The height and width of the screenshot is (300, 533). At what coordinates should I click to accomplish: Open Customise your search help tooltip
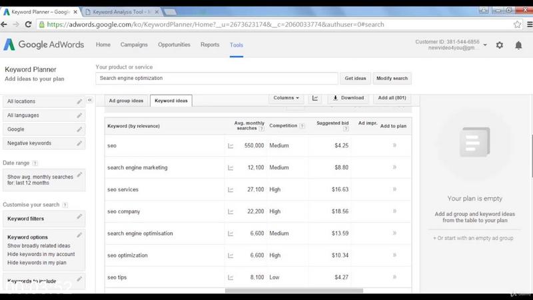(65, 205)
